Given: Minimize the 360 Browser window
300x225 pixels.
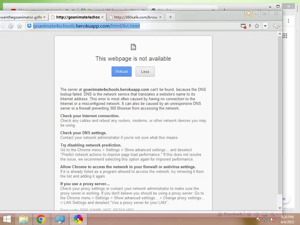Looking at the screenshot, I should click(x=257, y=13).
